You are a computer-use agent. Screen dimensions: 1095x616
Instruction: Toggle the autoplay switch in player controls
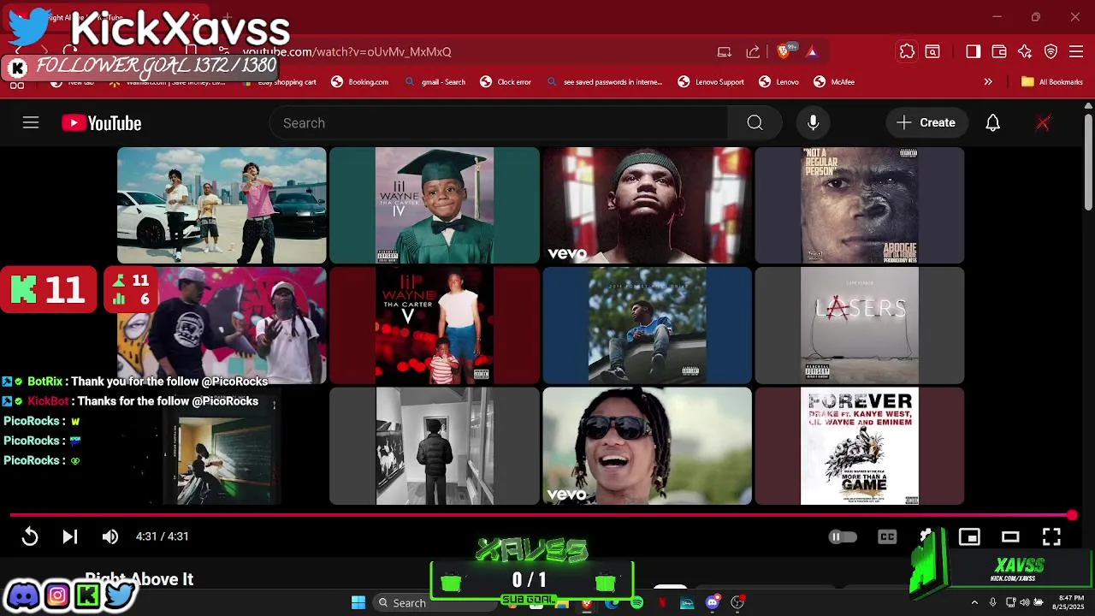[843, 536]
